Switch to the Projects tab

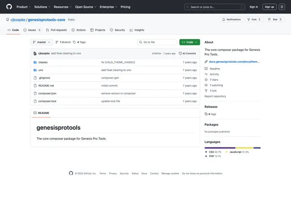[98, 30]
